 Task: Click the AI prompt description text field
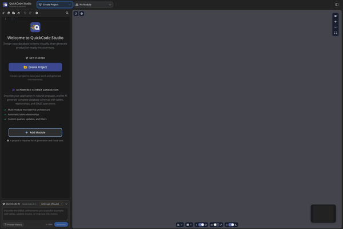(x=35, y=214)
